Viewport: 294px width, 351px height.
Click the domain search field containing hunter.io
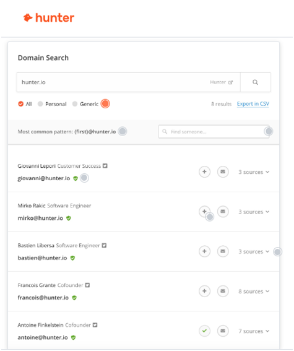[129, 82]
